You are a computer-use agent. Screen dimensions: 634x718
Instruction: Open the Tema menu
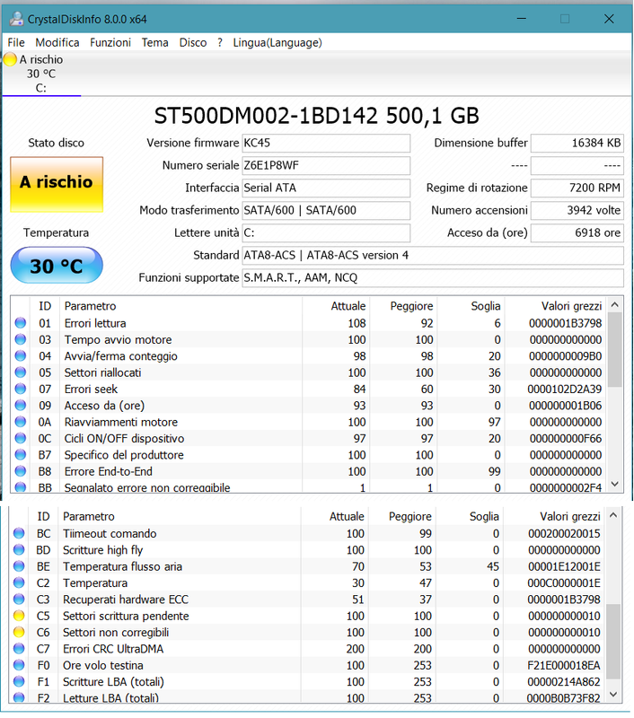[154, 42]
